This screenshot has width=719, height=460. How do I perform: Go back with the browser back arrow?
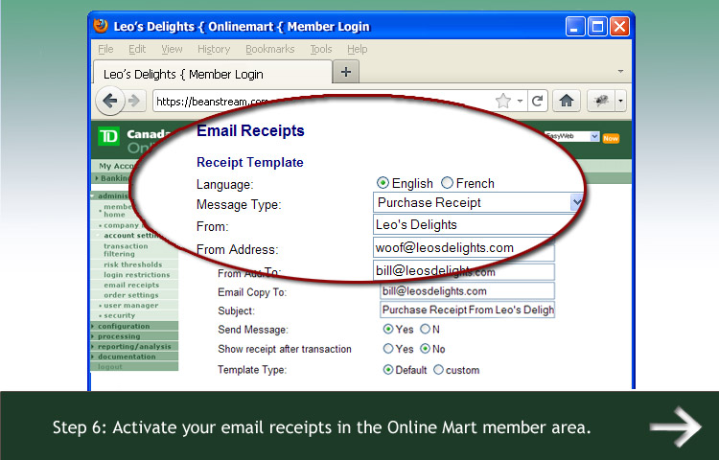(x=110, y=101)
